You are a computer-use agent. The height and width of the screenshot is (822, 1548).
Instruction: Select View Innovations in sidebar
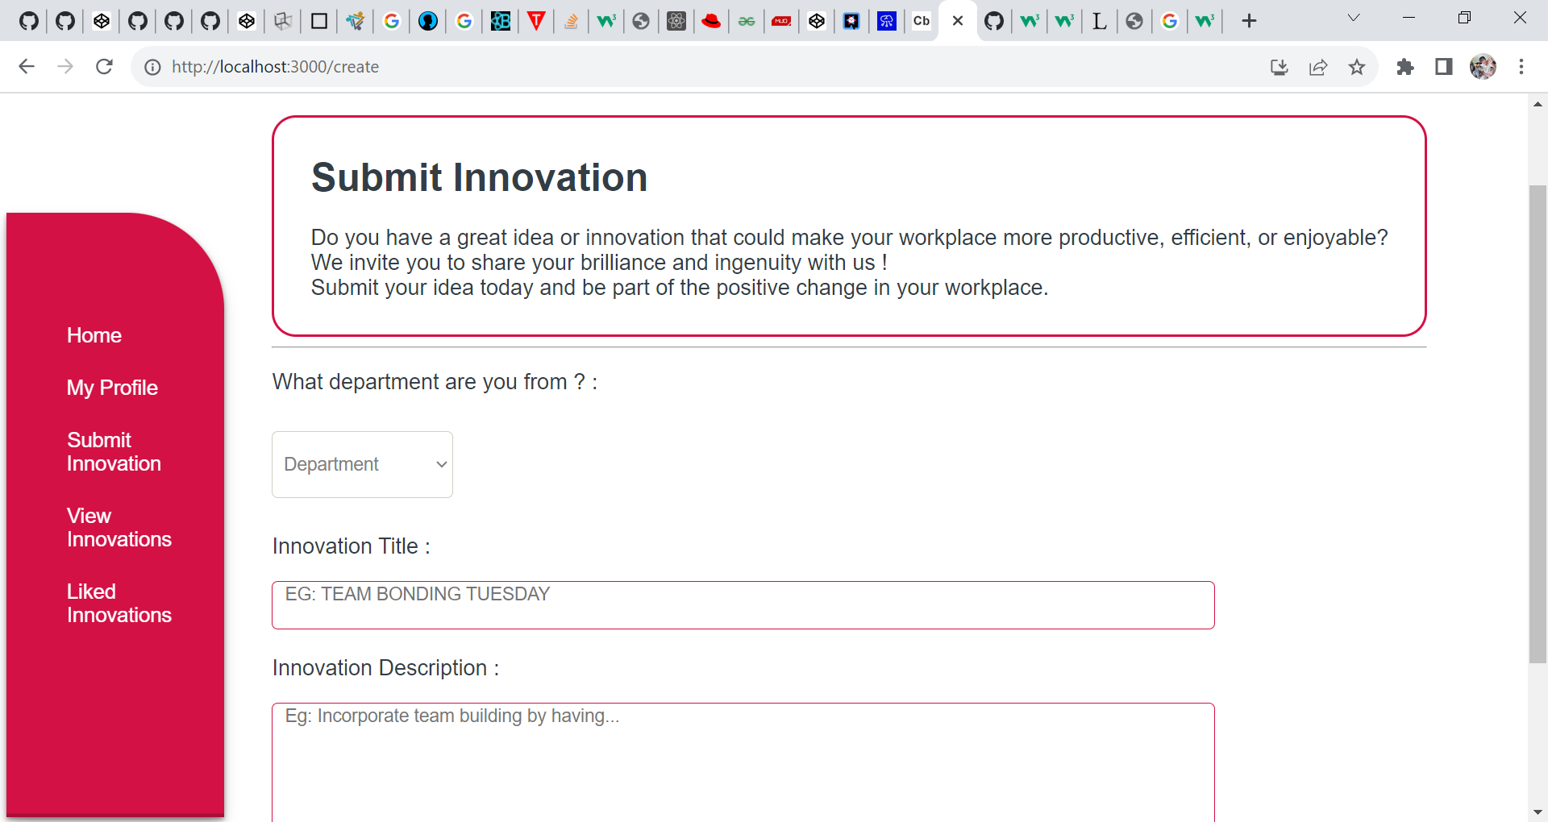[x=119, y=528]
